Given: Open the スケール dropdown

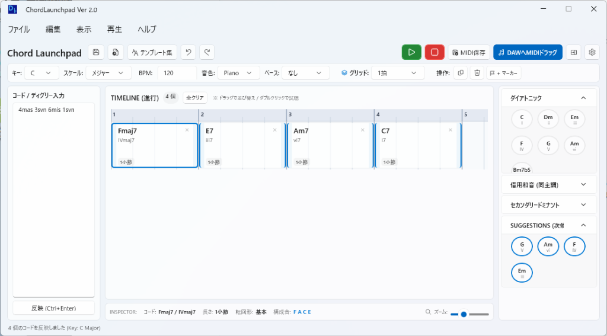Looking at the screenshot, I should [x=108, y=73].
